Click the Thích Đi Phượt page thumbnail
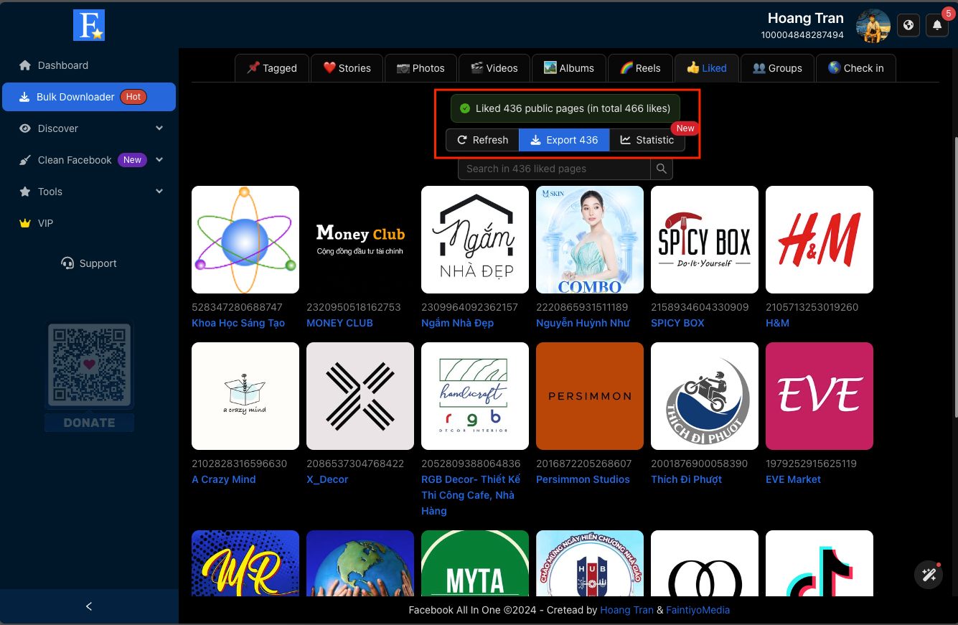The height and width of the screenshot is (625, 958). click(x=705, y=396)
